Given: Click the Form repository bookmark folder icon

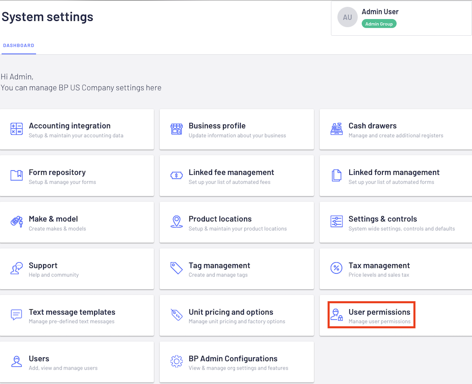Looking at the screenshot, I should point(17,175).
